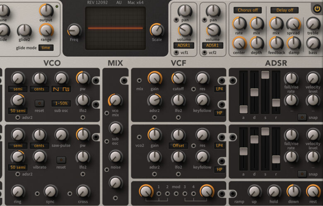This screenshot has height=206, width=323.
Task: Click the VCF1 mix input socket
Action: pyautogui.click(x=139, y=80)
